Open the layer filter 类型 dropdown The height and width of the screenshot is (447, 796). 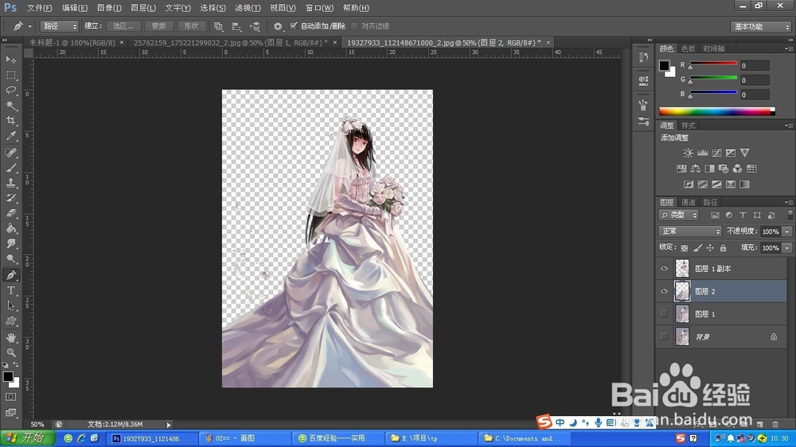coord(679,215)
